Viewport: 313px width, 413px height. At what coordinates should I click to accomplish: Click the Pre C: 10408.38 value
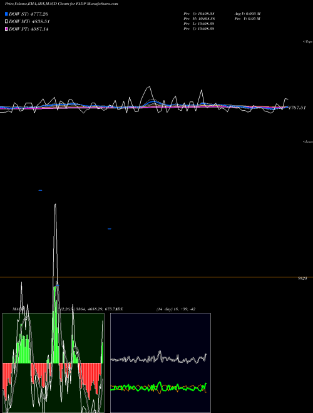click(199, 29)
